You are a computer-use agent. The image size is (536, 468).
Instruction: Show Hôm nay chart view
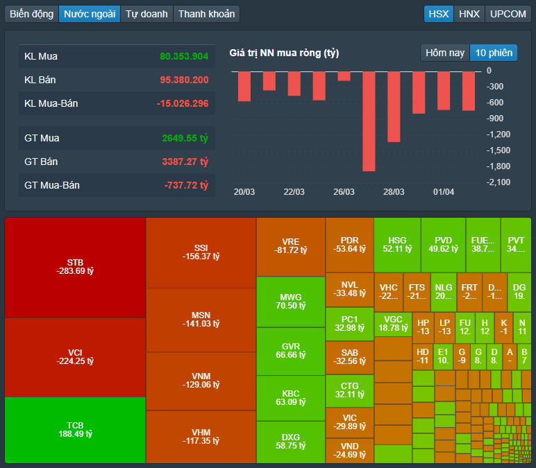[445, 53]
